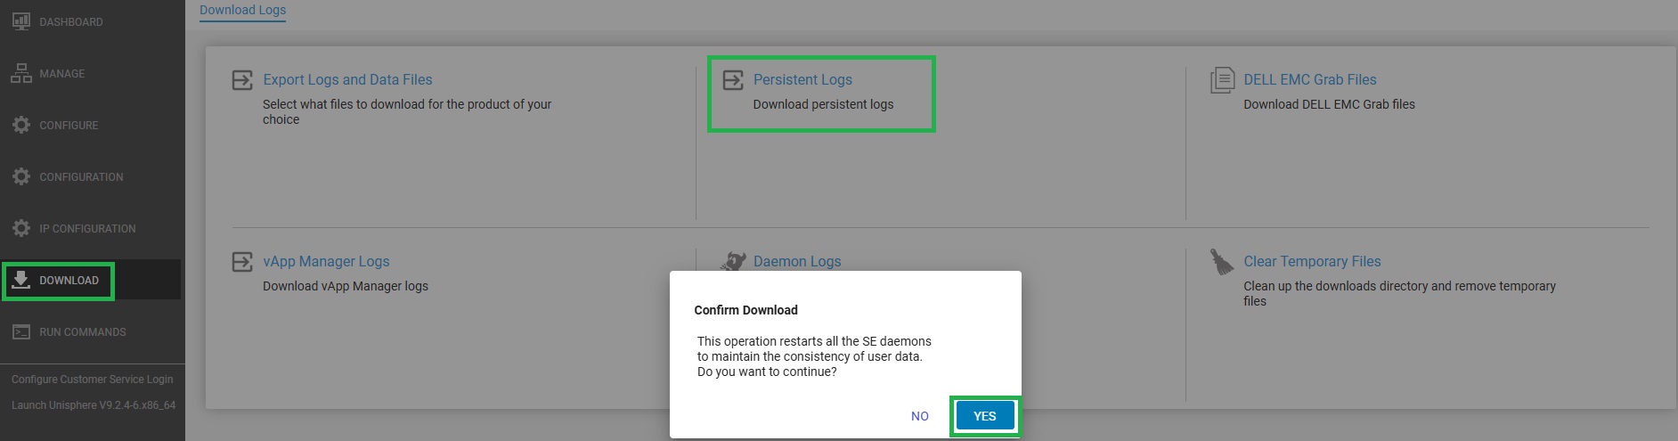The height and width of the screenshot is (441, 1678).
Task: Click the Persistent Logs export icon
Action: [x=733, y=80]
